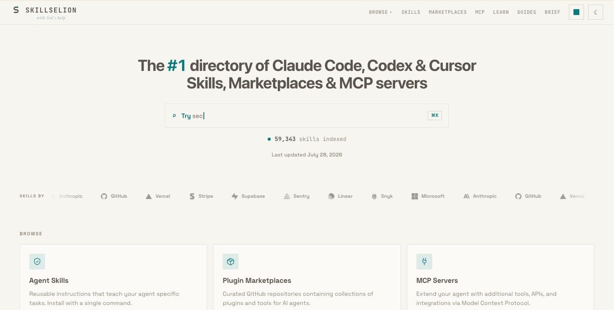Open Snyk skills from logo strip
614x310 pixels.
click(382, 196)
